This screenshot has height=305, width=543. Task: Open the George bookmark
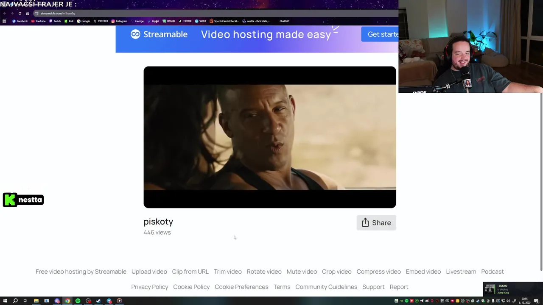[137, 21]
